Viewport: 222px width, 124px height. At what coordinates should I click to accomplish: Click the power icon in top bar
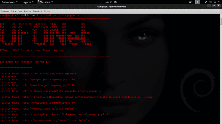click(x=215, y=2)
